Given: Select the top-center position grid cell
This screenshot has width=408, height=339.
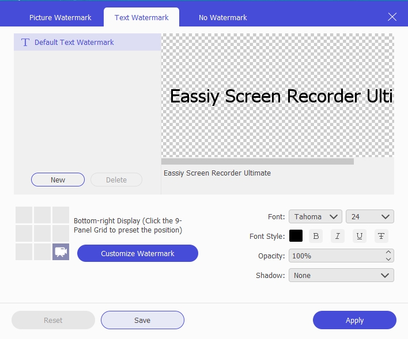Looking at the screenshot, I should point(43,215).
